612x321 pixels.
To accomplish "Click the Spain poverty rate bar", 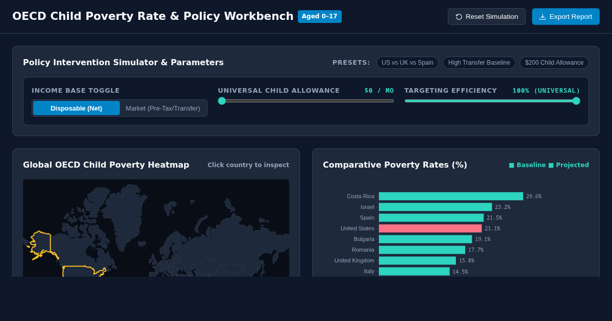I will point(431,218).
